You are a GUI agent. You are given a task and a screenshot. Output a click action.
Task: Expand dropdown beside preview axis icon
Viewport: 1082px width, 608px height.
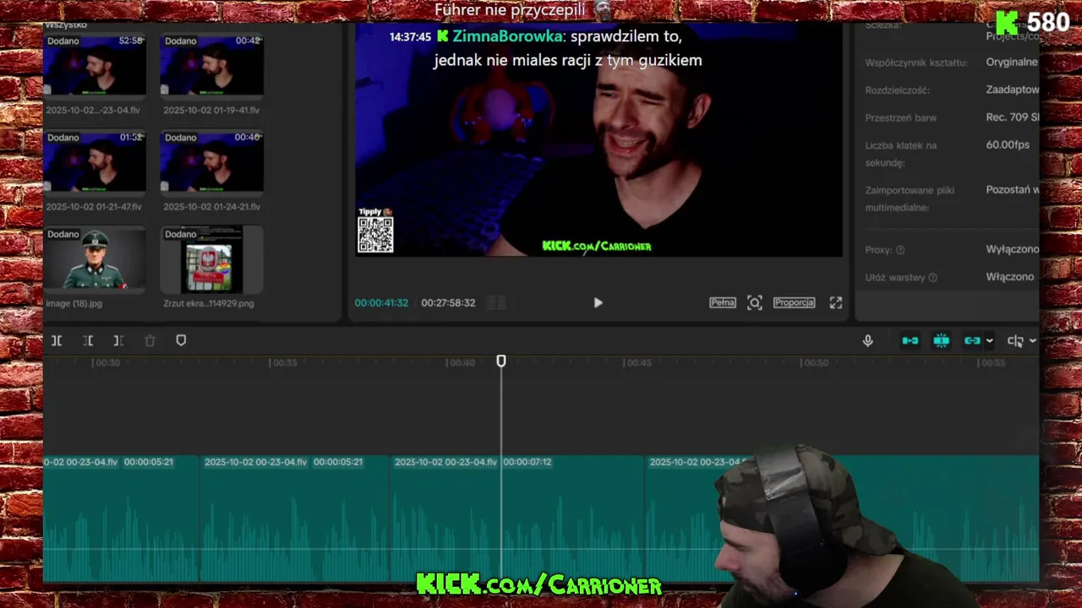(1032, 341)
